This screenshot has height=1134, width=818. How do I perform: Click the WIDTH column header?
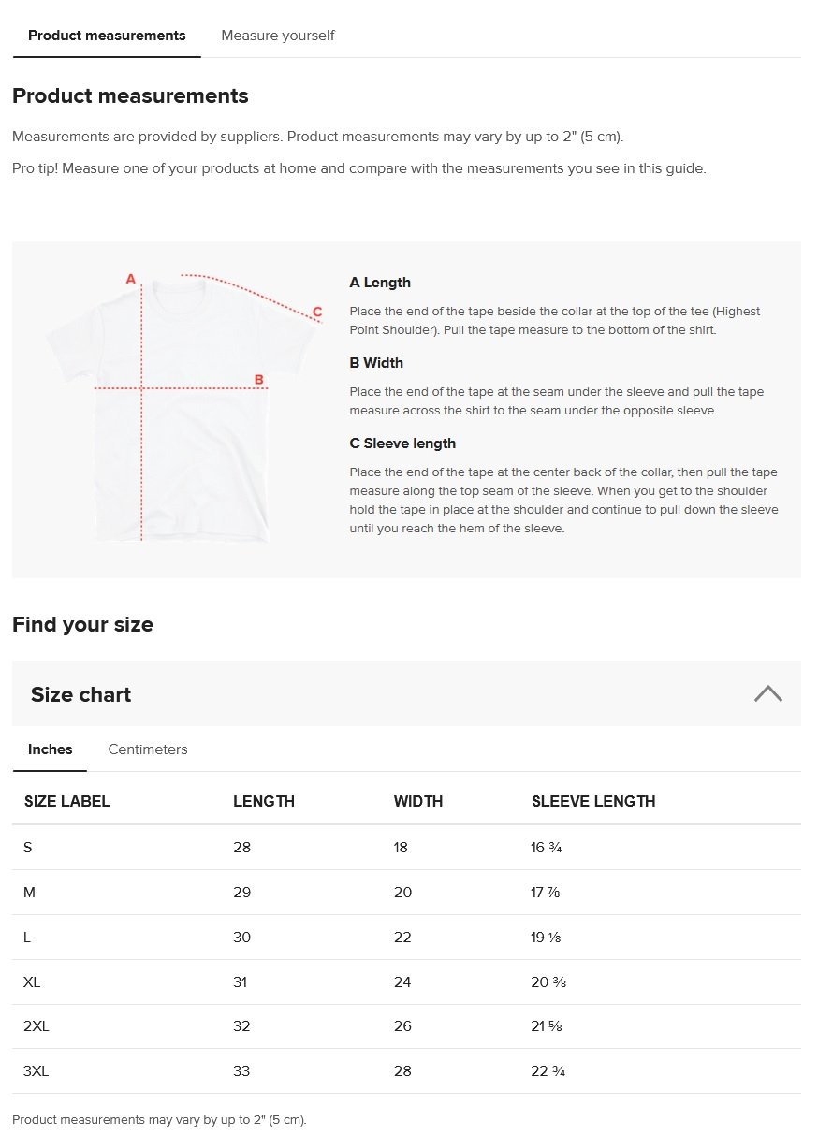pyautogui.click(x=418, y=801)
